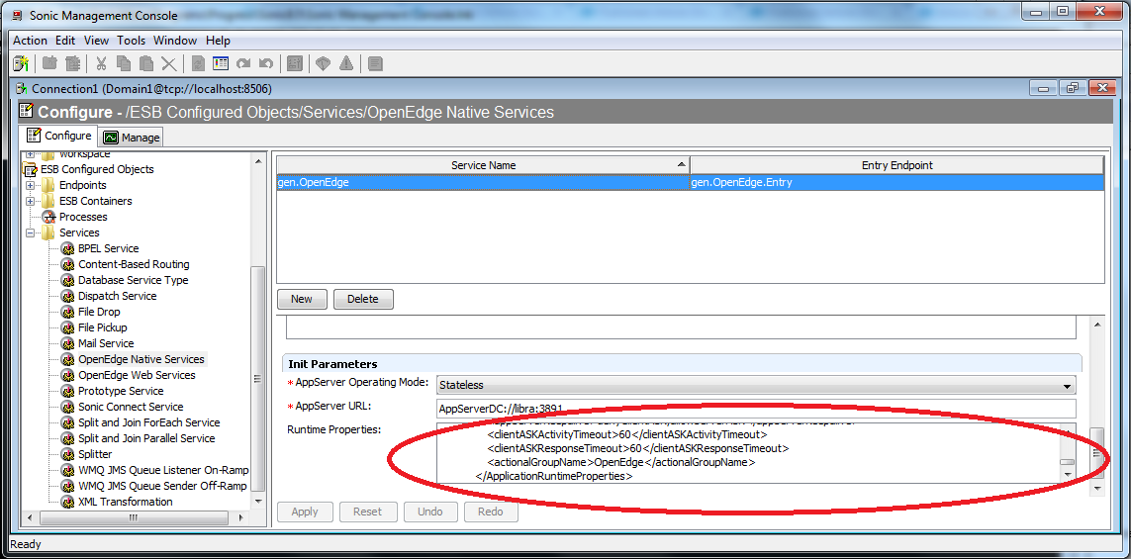Viewport: 1131px width, 559px height.
Task: Click the metrics gauge toolbar icon
Action: pyautogui.click(x=324, y=63)
